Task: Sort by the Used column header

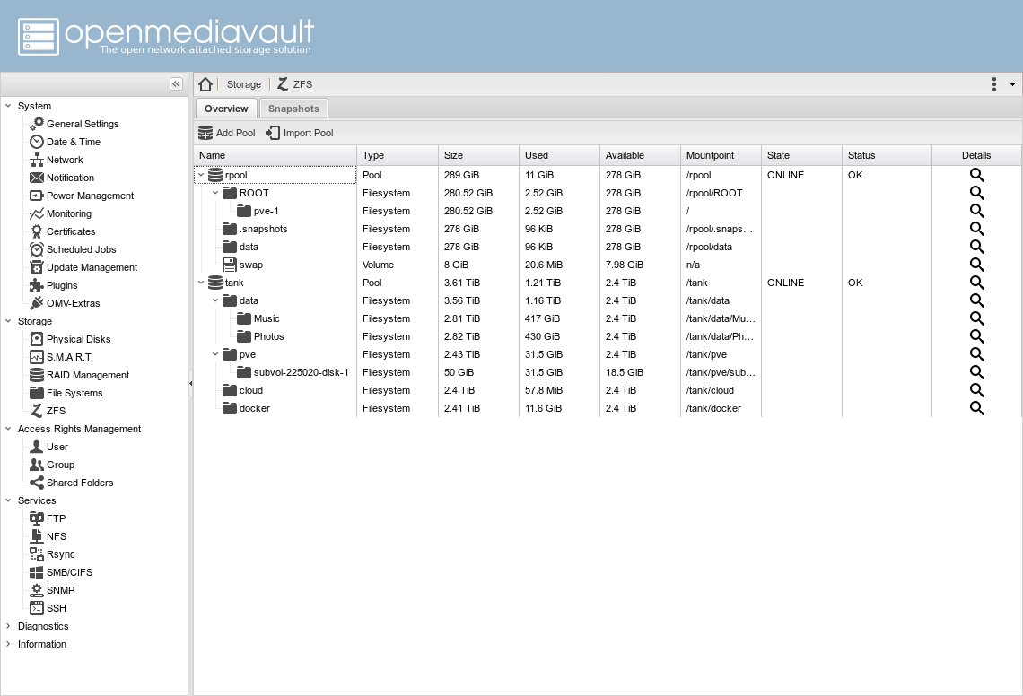Action: tap(559, 155)
